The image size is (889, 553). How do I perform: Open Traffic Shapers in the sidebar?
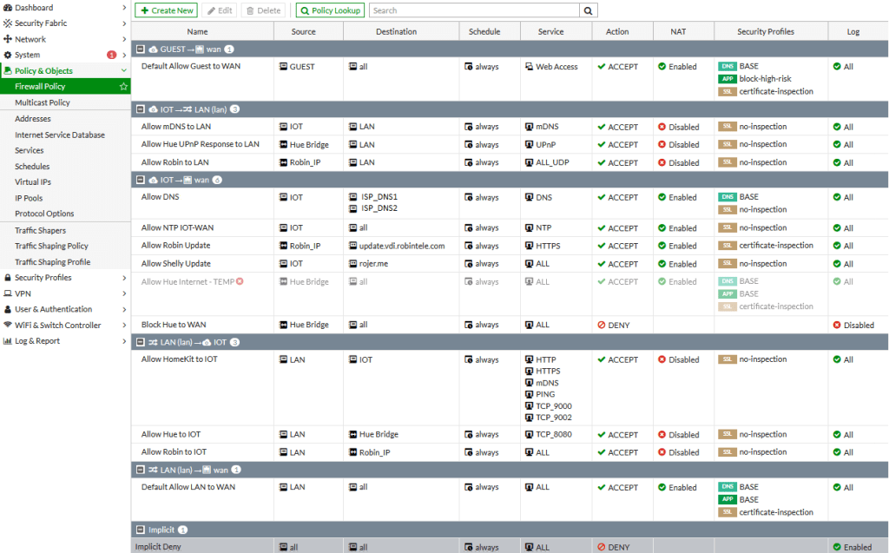[40, 230]
